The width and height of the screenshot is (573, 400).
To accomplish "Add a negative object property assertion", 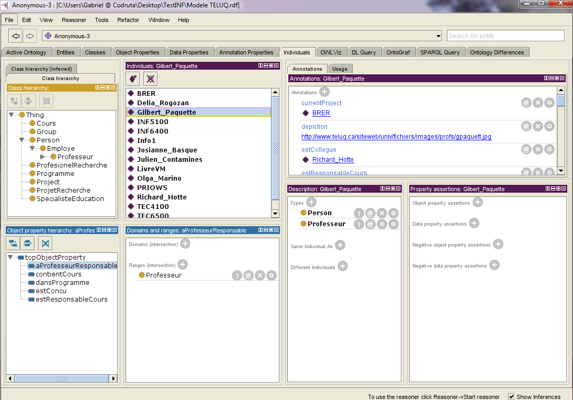I will coord(498,244).
